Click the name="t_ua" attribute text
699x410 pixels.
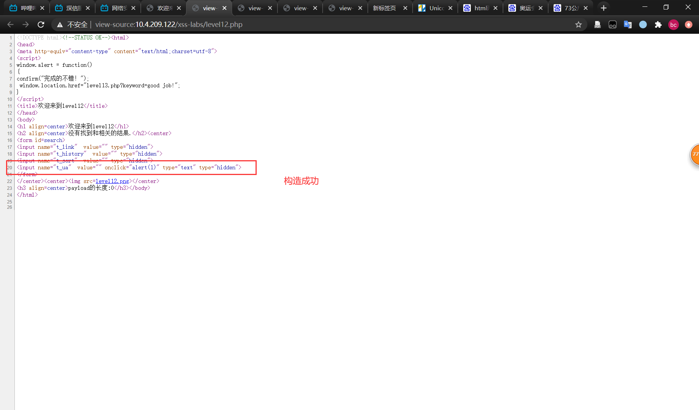[54, 168]
